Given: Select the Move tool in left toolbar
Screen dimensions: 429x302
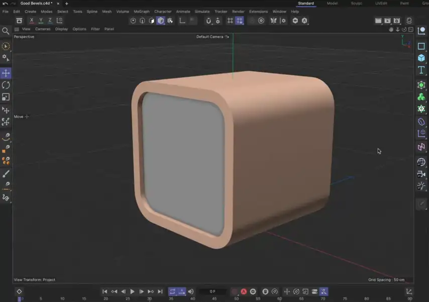Looking at the screenshot, I should [6, 73].
